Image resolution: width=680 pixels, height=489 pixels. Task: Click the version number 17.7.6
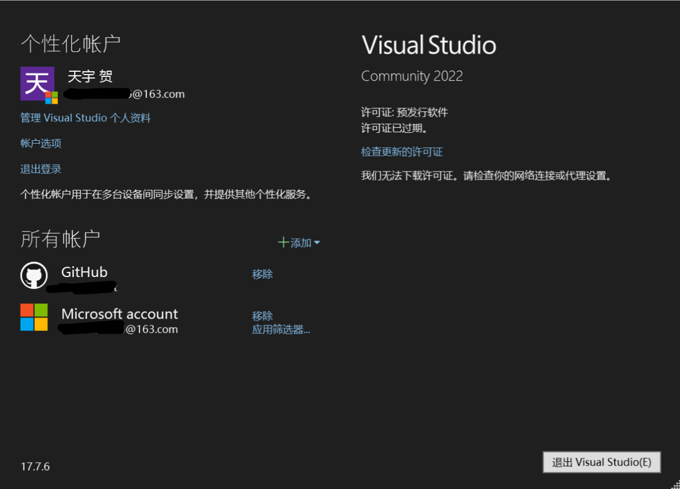pos(35,467)
